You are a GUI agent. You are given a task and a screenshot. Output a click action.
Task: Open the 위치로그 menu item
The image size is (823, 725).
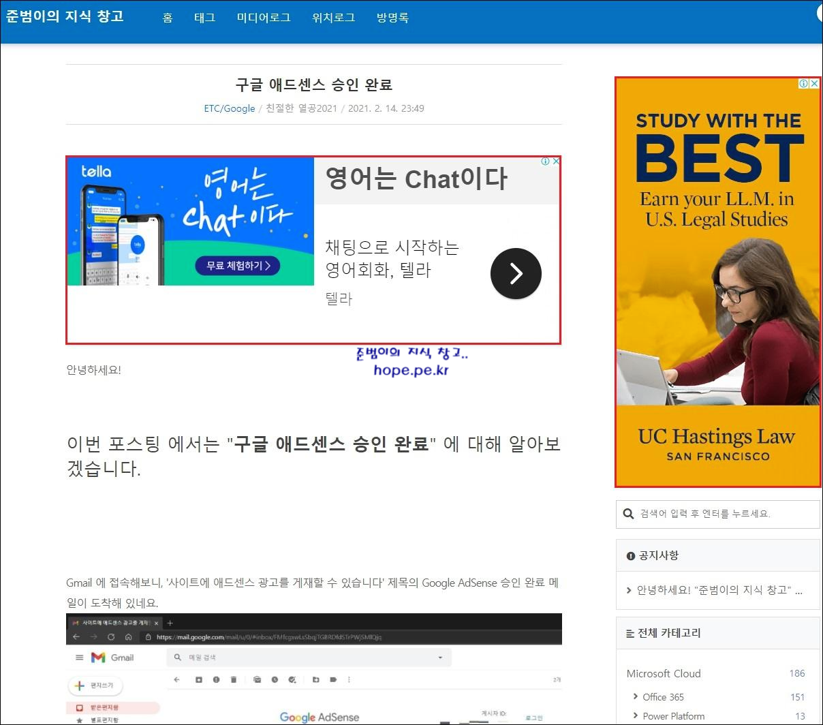(x=333, y=18)
